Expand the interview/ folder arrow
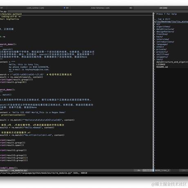The height and width of the screenshot is (188, 188). click(154, 39)
